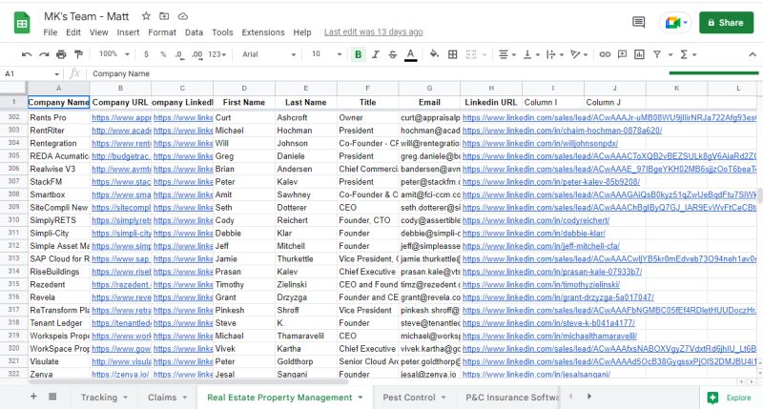Click the green Share button
Viewport: 763px width, 409px height.
click(726, 22)
